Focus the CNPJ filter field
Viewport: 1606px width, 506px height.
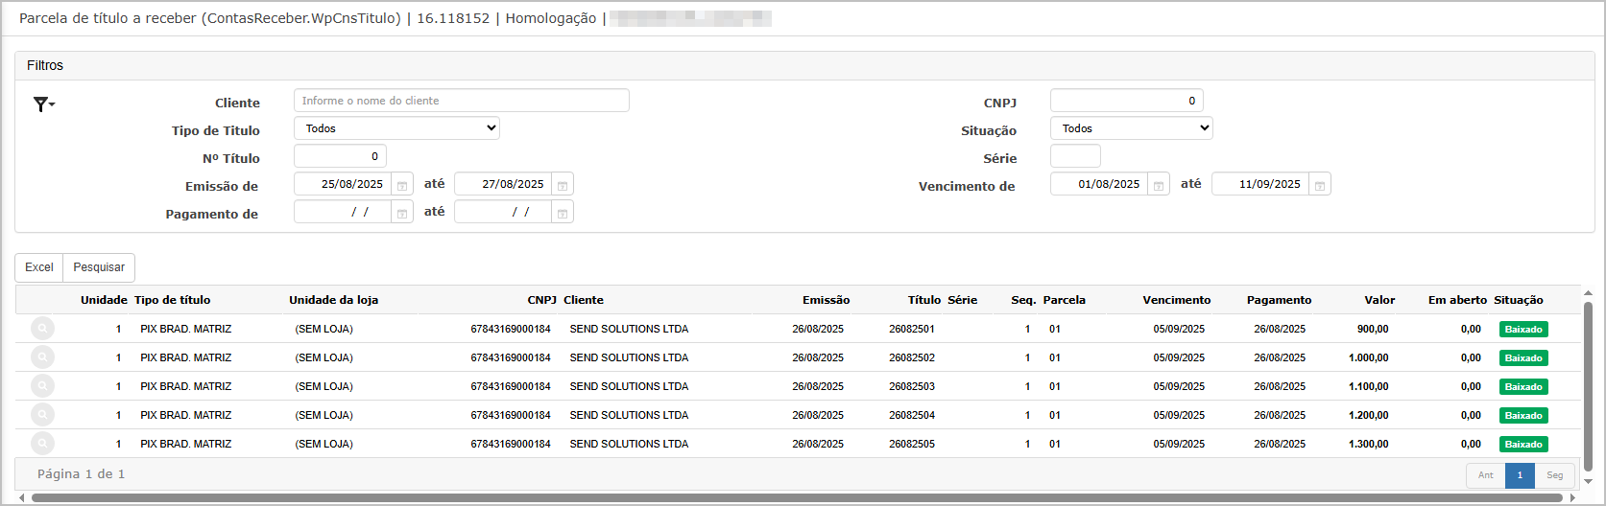(x=1125, y=101)
